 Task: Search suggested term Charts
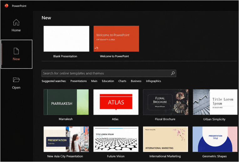(x=122, y=81)
